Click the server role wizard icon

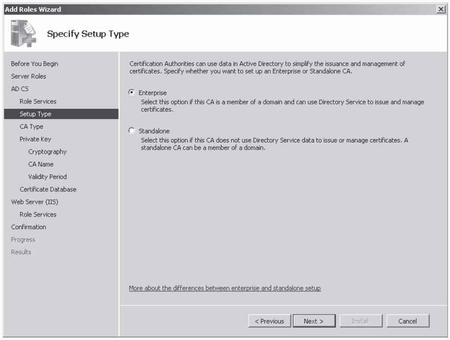(23, 33)
